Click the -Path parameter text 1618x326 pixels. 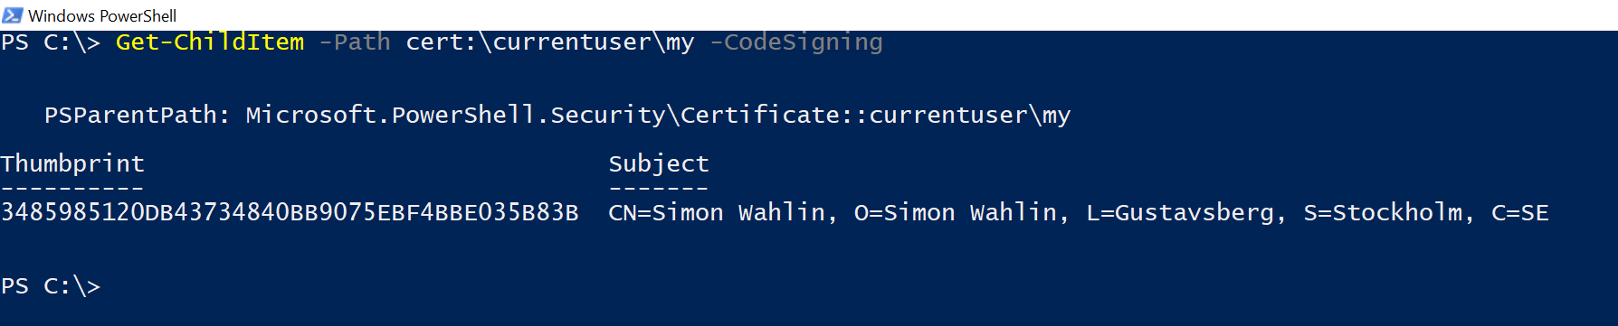click(355, 42)
